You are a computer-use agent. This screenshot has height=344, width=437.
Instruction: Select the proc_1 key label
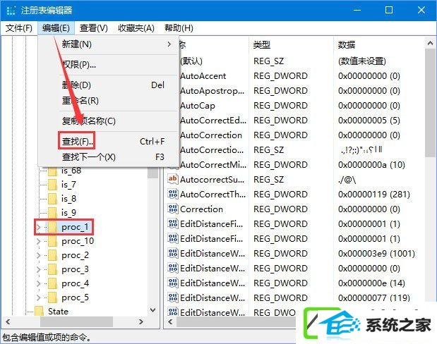pos(75,227)
